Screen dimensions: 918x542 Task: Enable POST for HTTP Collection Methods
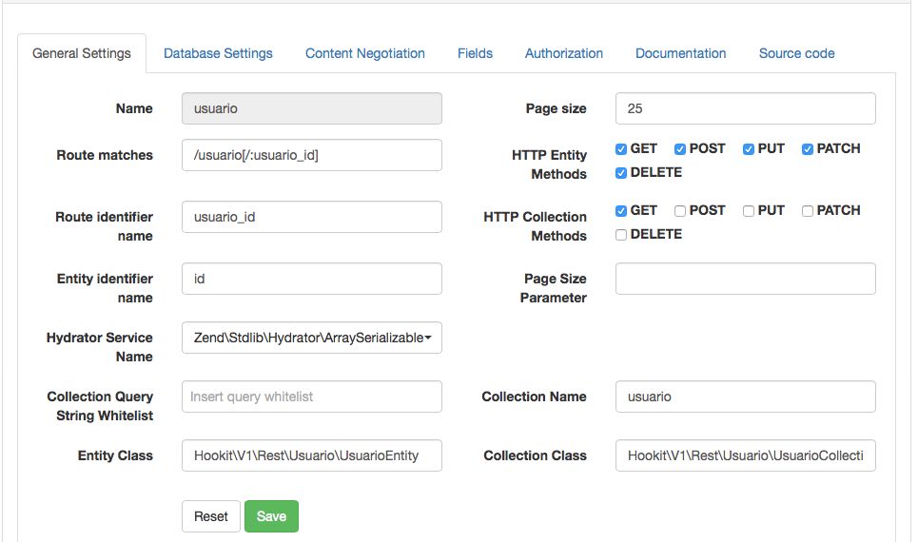pyautogui.click(x=680, y=211)
